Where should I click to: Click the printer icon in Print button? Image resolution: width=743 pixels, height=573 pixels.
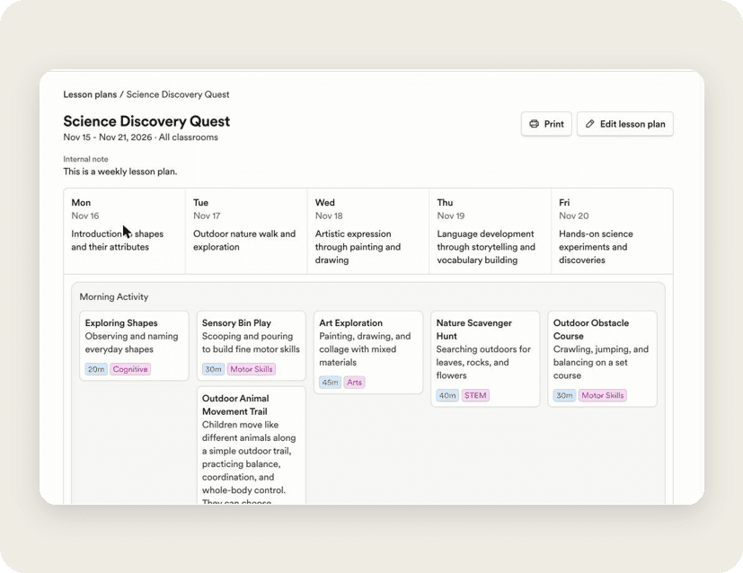tap(534, 124)
